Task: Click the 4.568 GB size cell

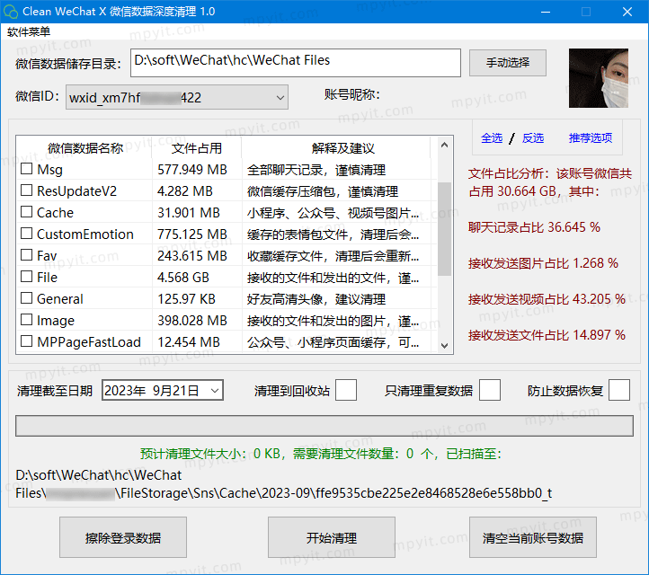Action: [x=183, y=277]
